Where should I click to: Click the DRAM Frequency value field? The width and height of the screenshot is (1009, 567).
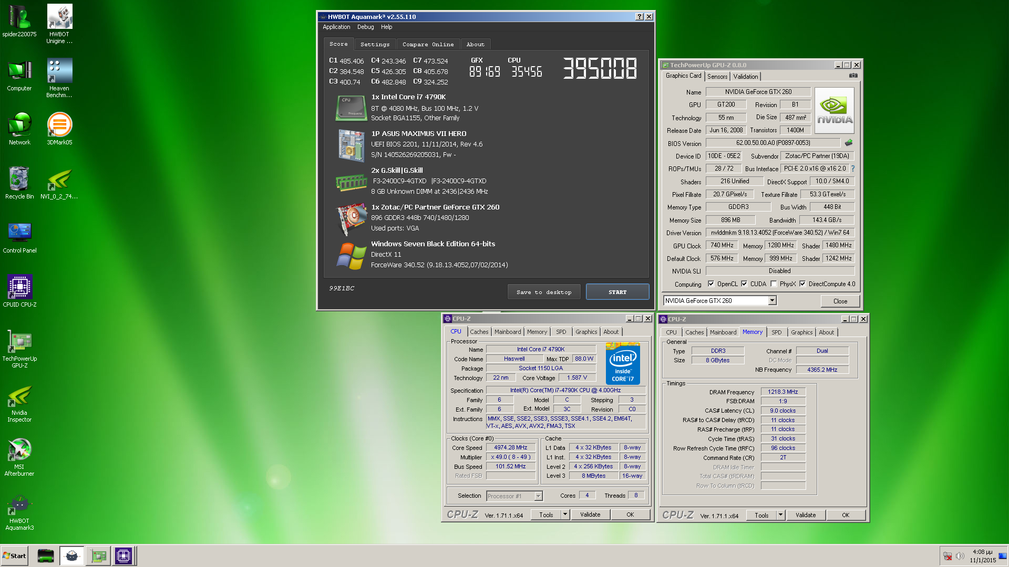(783, 392)
